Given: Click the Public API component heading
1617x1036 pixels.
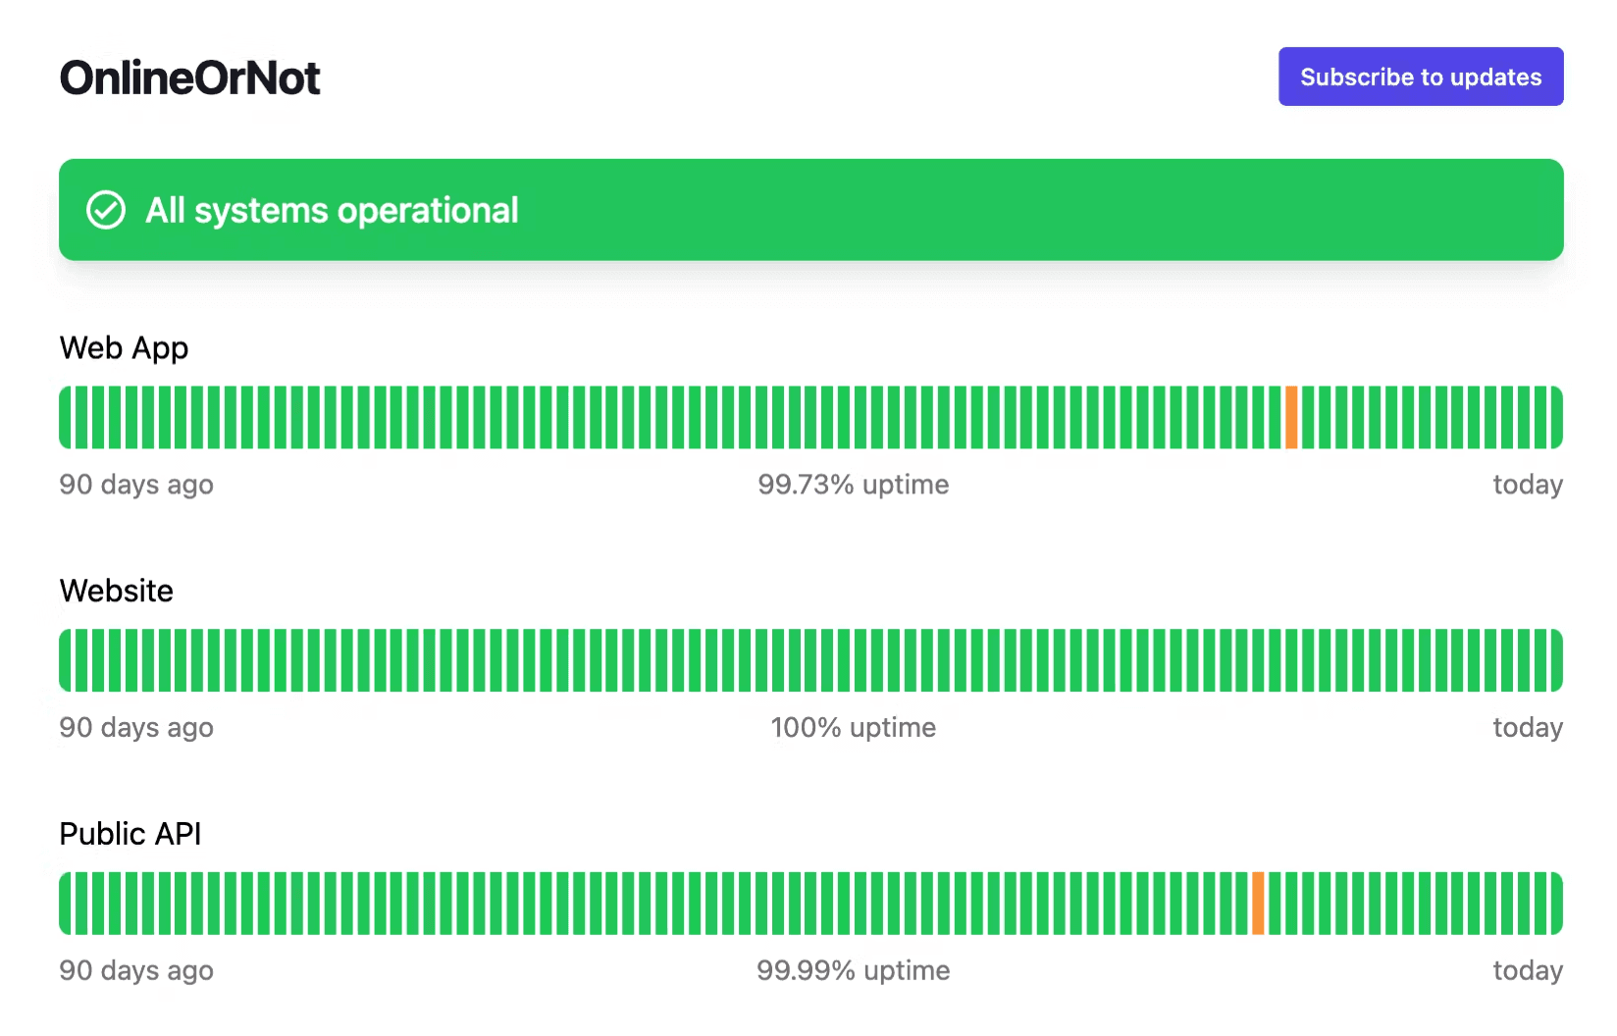Looking at the screenshot, I should 130,834.
